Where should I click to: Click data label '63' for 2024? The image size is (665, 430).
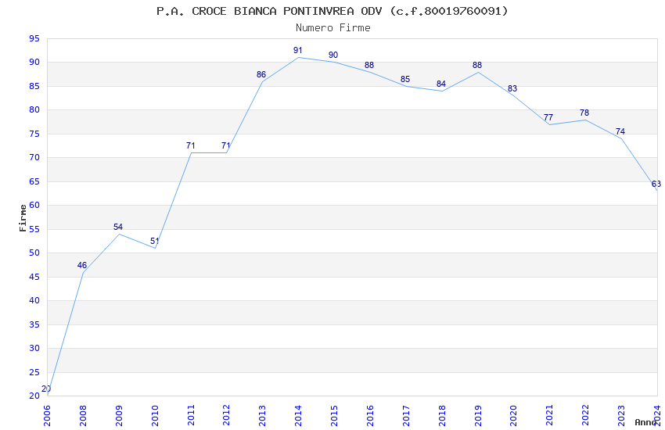(656, 184)
